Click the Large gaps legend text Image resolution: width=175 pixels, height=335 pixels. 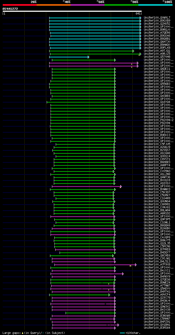click(34, 333)
